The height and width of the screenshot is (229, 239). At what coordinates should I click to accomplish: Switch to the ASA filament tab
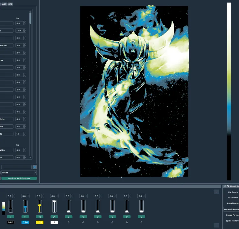(4, 4)
